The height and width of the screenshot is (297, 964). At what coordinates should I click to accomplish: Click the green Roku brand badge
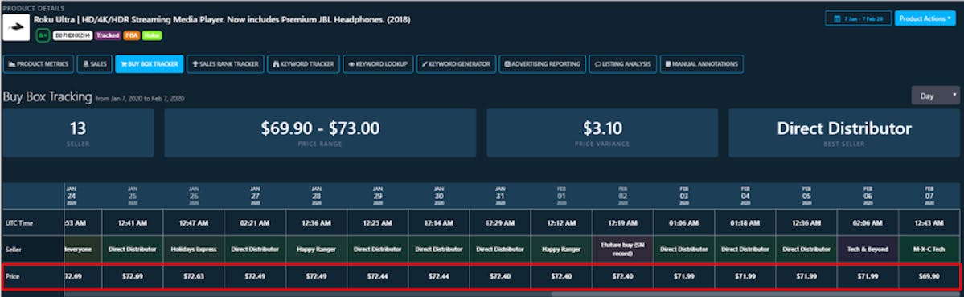[x=152, y=35]
